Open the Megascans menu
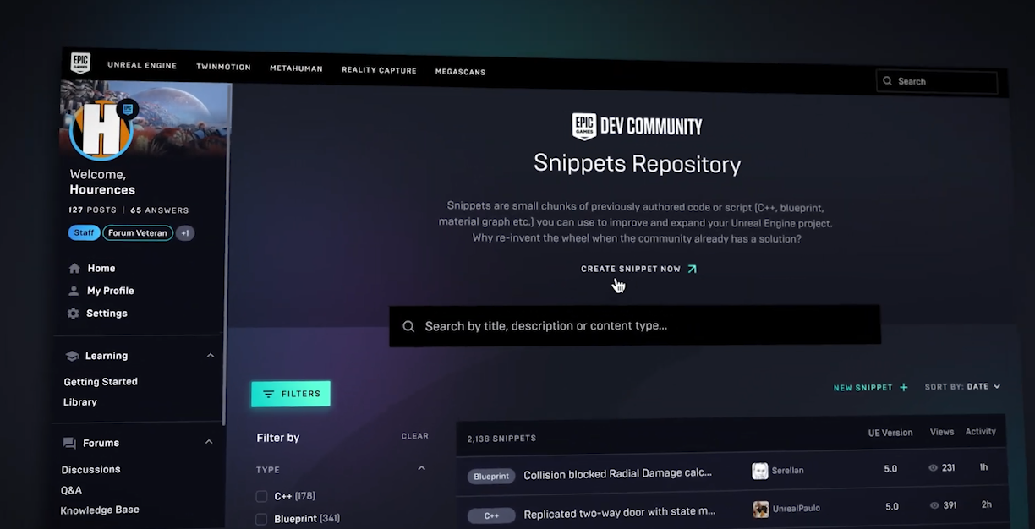Screen dimensions: 1035x529 460,72
